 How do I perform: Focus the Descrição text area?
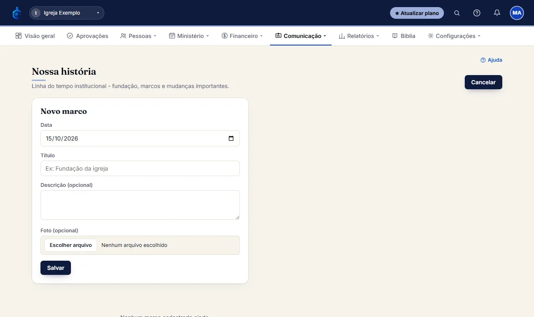140,205
